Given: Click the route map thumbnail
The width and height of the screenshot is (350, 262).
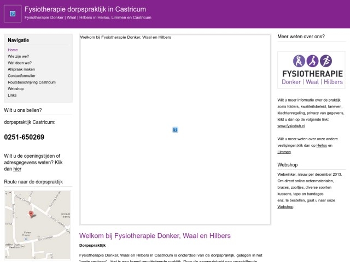Looking at the screenshot, I should (x=37, y=217).
